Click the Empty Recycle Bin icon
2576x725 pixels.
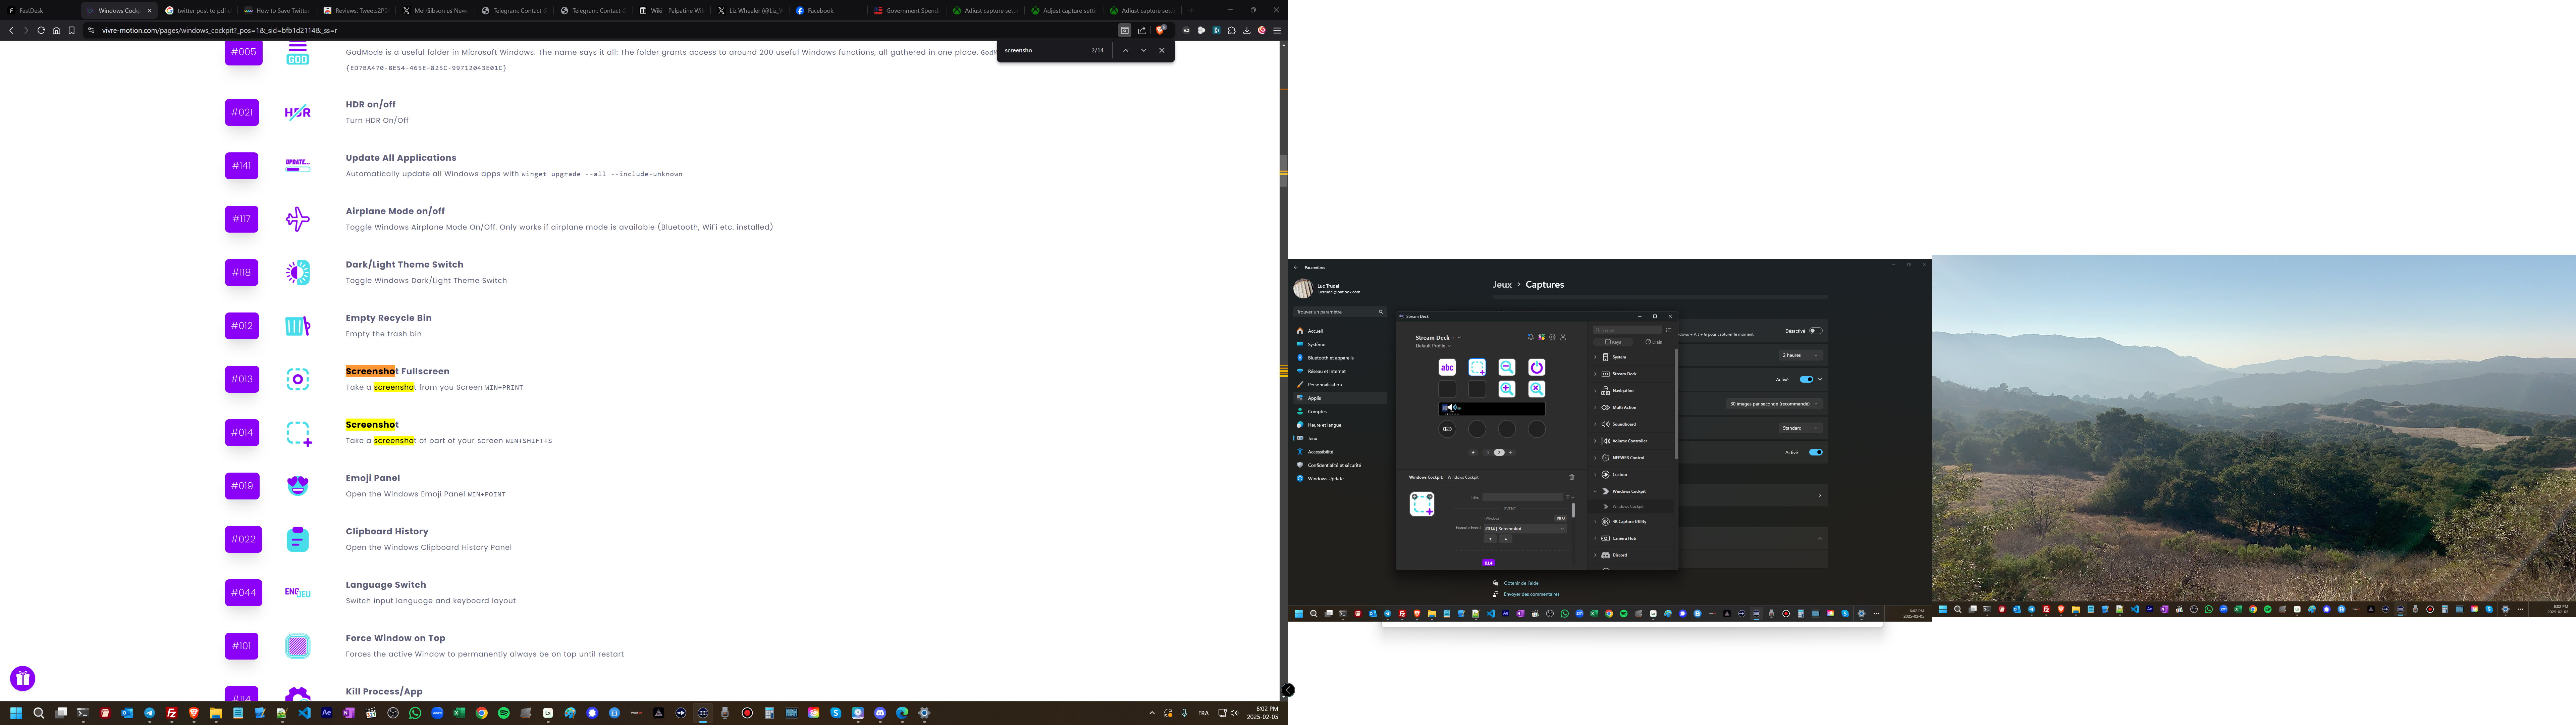pyautogui.click(x=298, y=326)
